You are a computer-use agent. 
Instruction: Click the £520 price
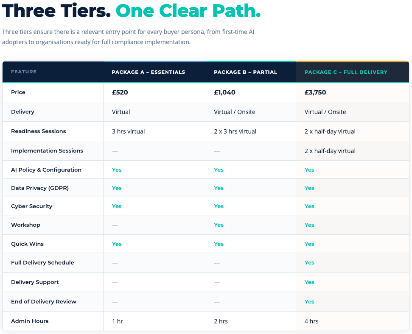[120, 92]
